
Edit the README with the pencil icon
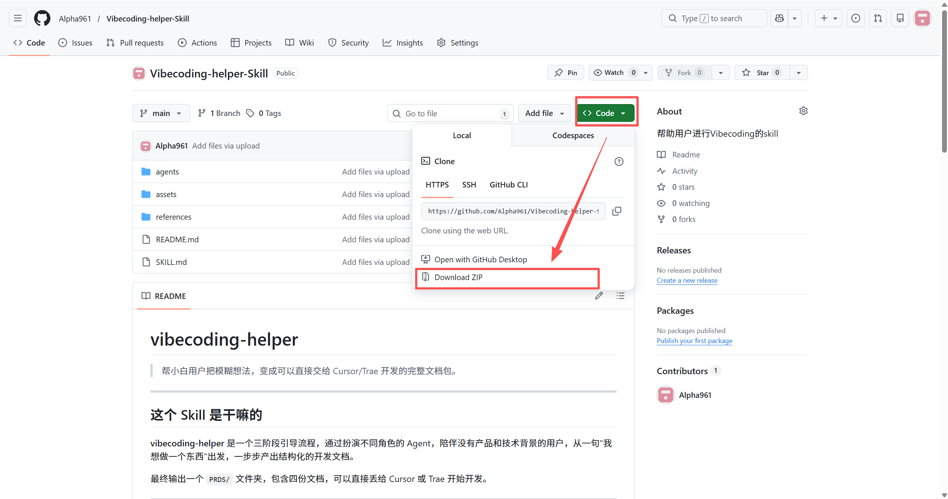coord(599,296)
